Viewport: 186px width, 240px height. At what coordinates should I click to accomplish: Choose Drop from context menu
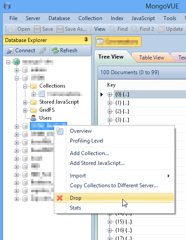(114, 198)
